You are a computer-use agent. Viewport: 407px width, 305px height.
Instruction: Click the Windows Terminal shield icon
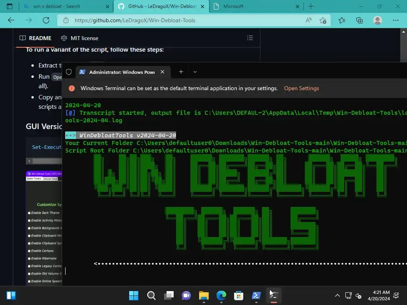[x=68, y=72]
